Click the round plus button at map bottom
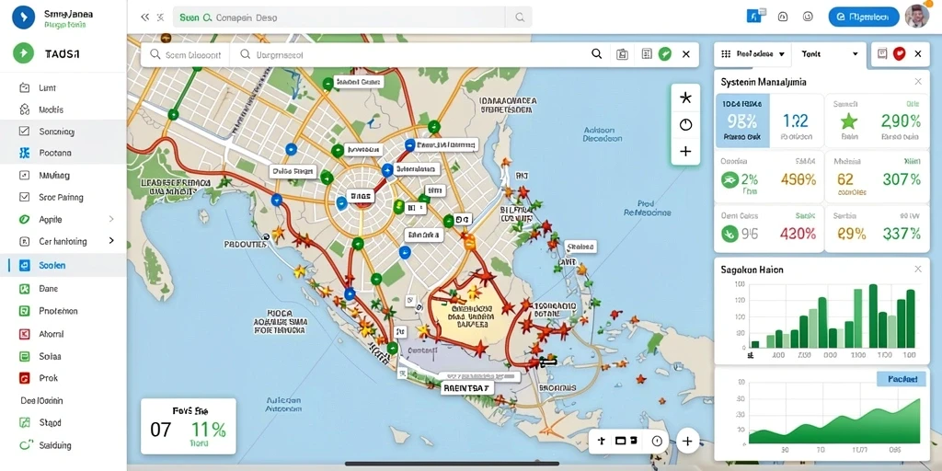 687,441
